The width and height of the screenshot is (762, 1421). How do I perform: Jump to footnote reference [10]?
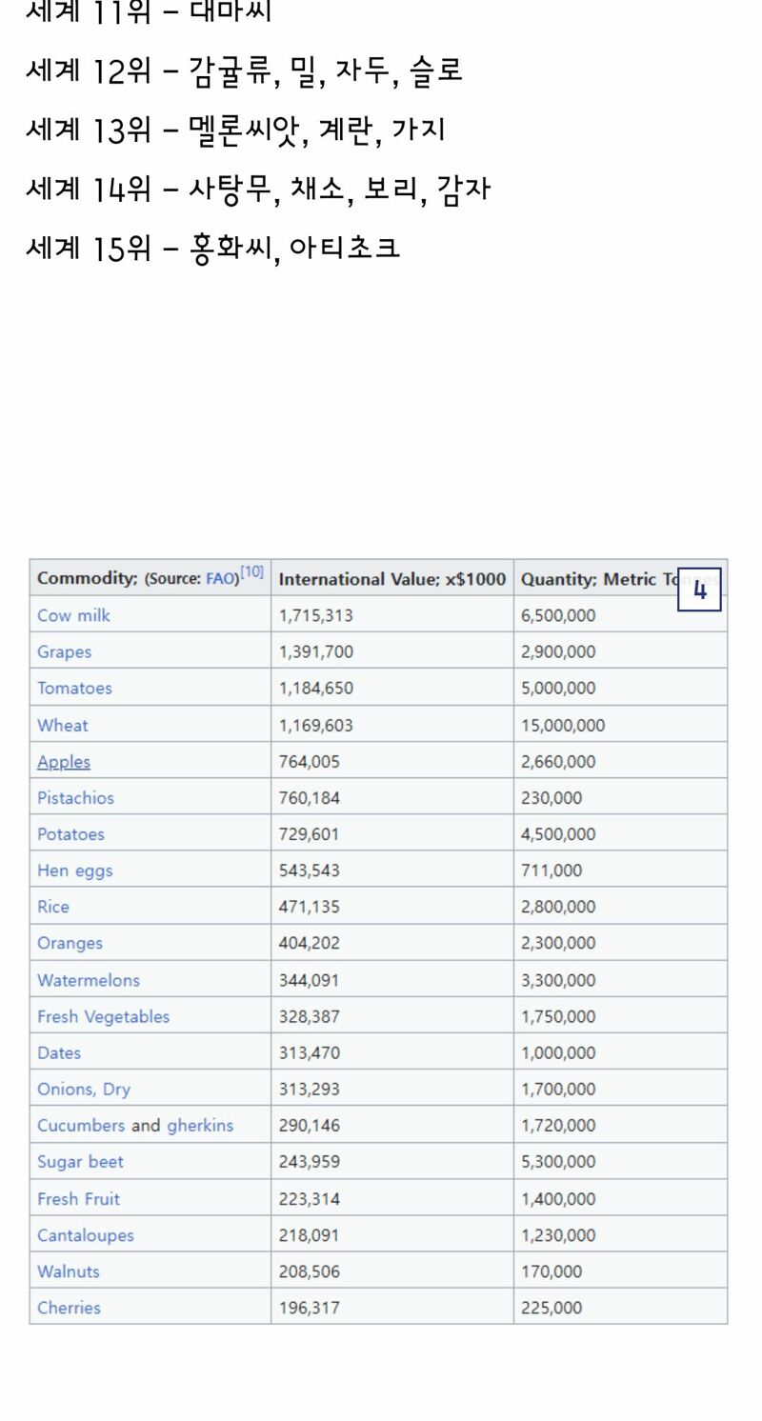click(252, 572)
